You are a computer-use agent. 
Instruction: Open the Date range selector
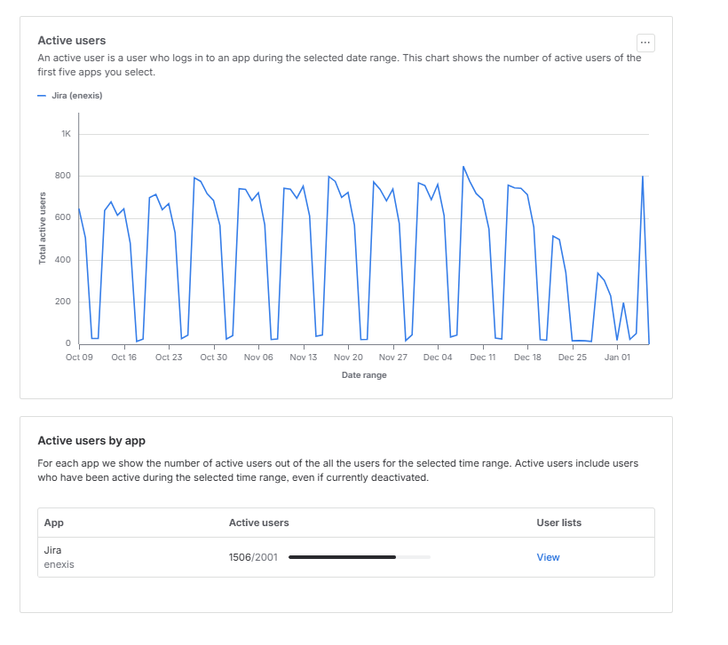[x=364, y=374]
